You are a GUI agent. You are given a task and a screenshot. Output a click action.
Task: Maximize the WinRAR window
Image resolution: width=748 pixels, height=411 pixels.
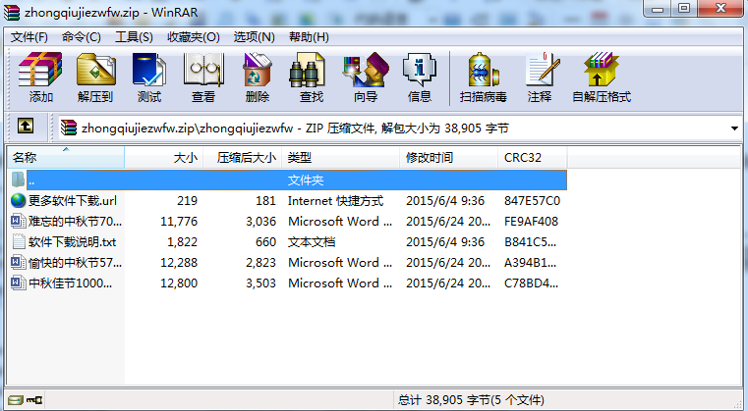coord(684,9)
